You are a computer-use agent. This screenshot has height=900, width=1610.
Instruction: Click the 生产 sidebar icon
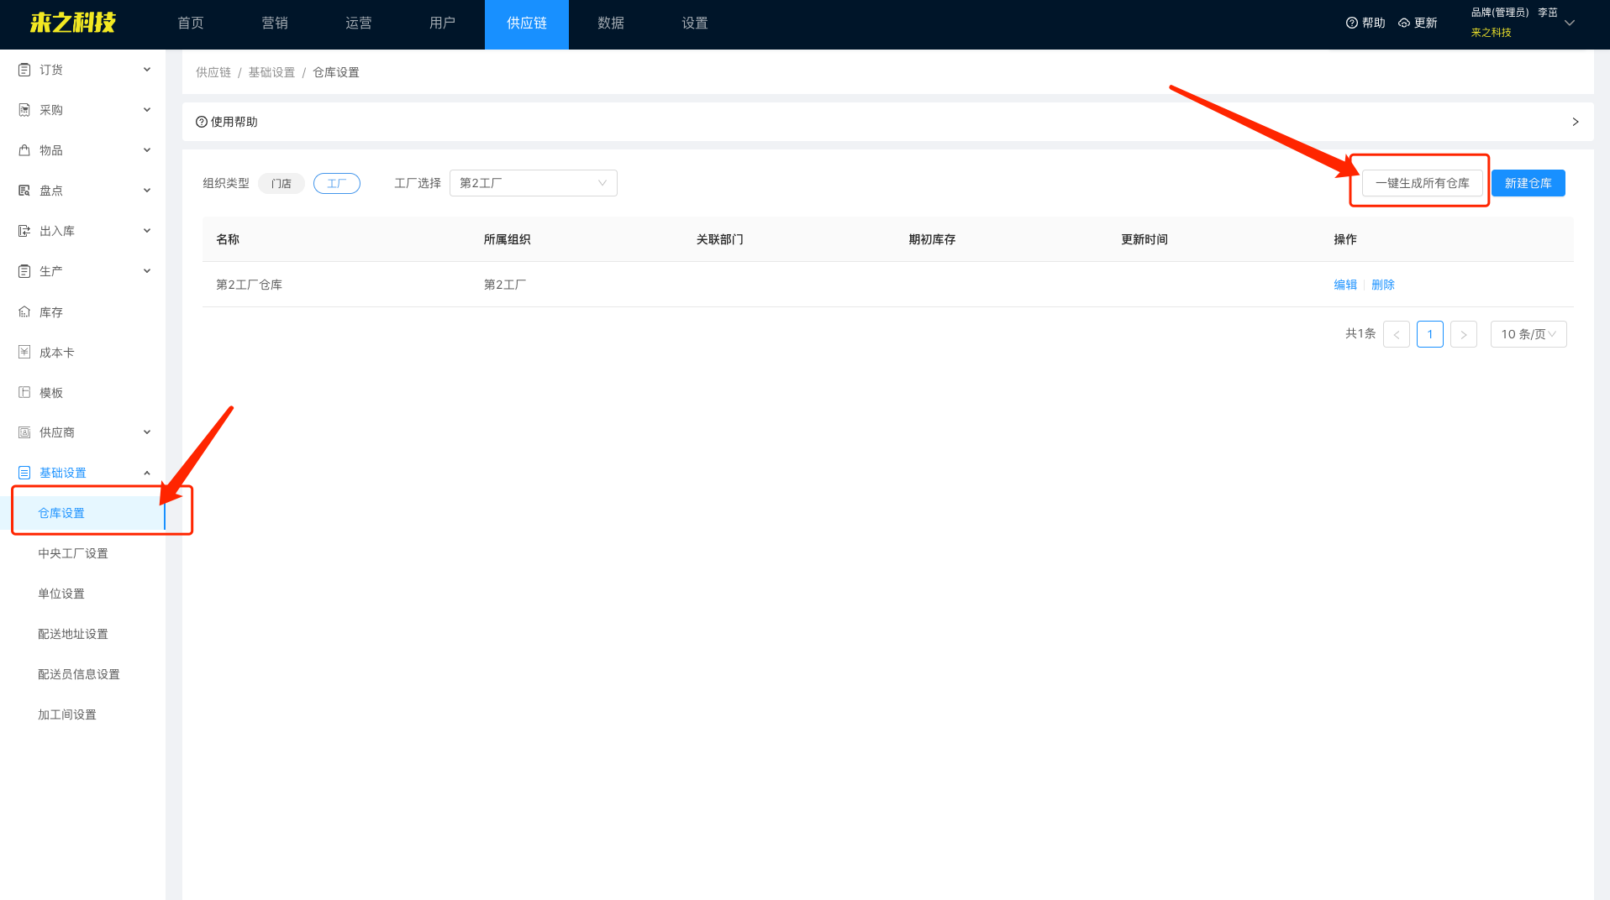tap(24, 271)
